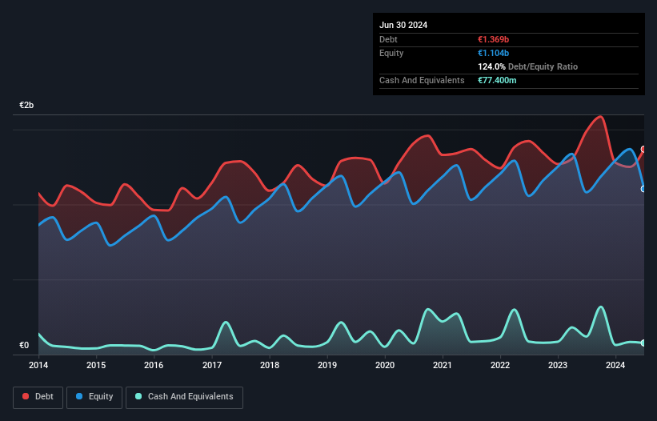
Task: Click the €2b y-axis label
Action: 26,105
